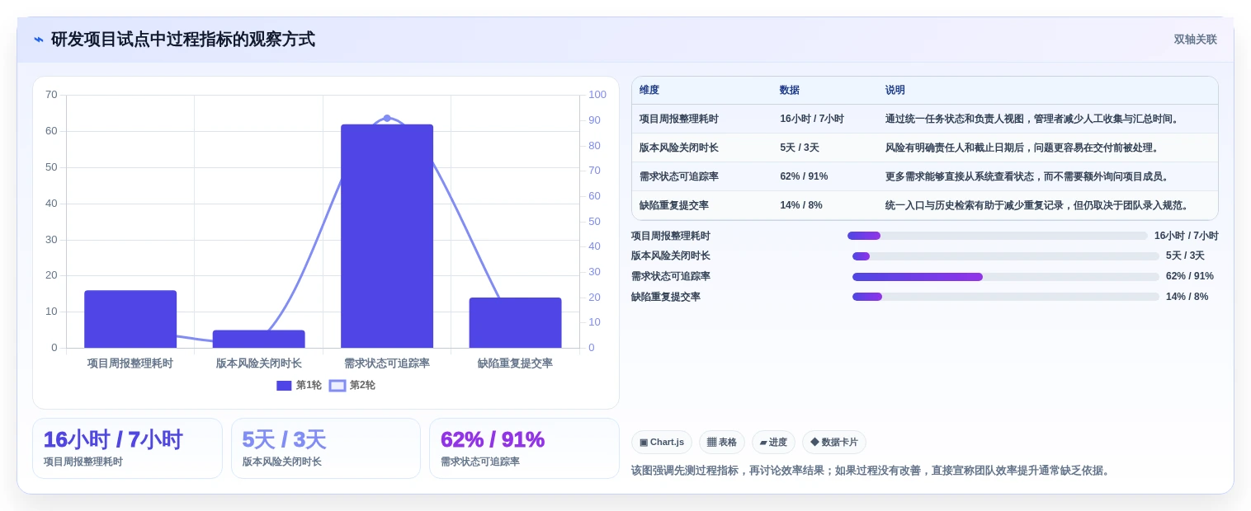Click the 14% / 8% table cell
The image size is (1251, 511).
coord(801,205)
